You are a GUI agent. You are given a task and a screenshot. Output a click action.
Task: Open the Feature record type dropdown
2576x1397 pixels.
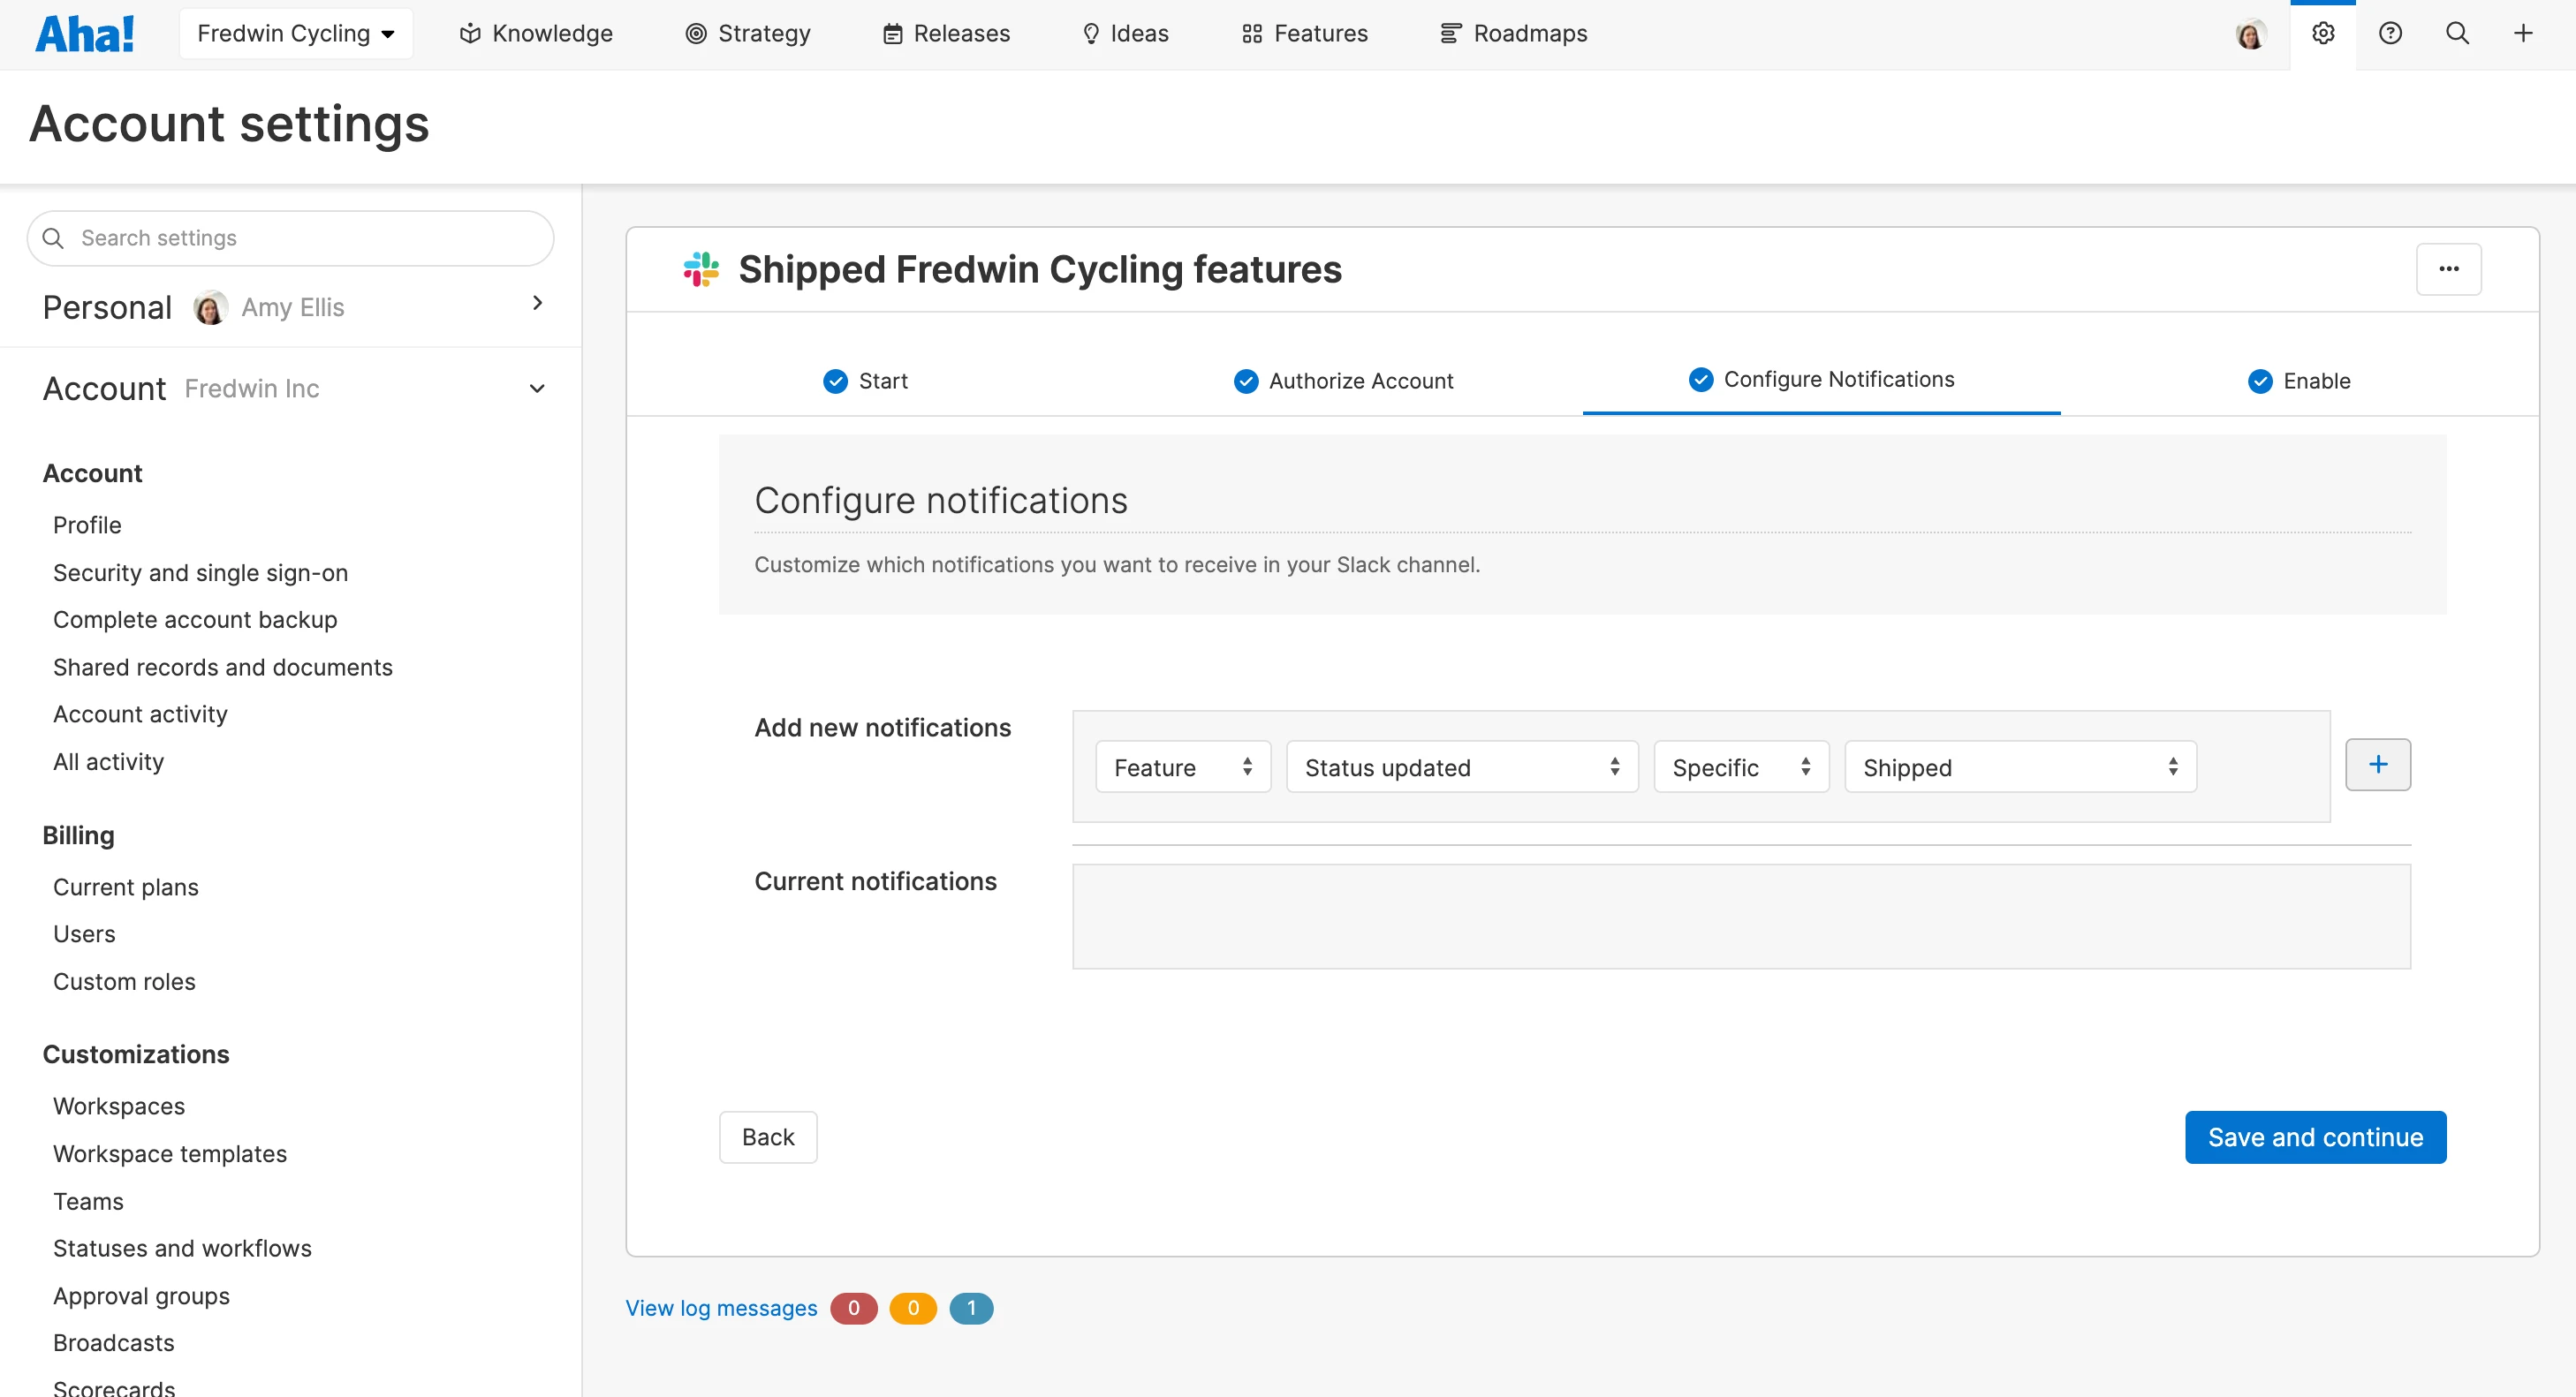(x=1182, y=767)
